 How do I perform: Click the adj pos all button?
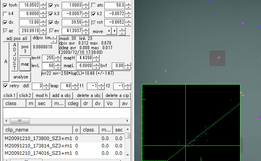click(17, 38)
